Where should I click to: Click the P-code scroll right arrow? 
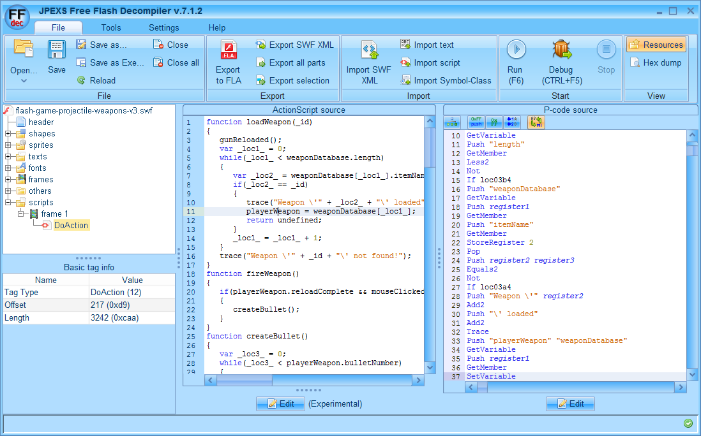(681, 388)
